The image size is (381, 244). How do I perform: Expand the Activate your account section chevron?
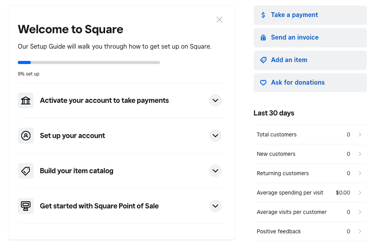point(215,100)
